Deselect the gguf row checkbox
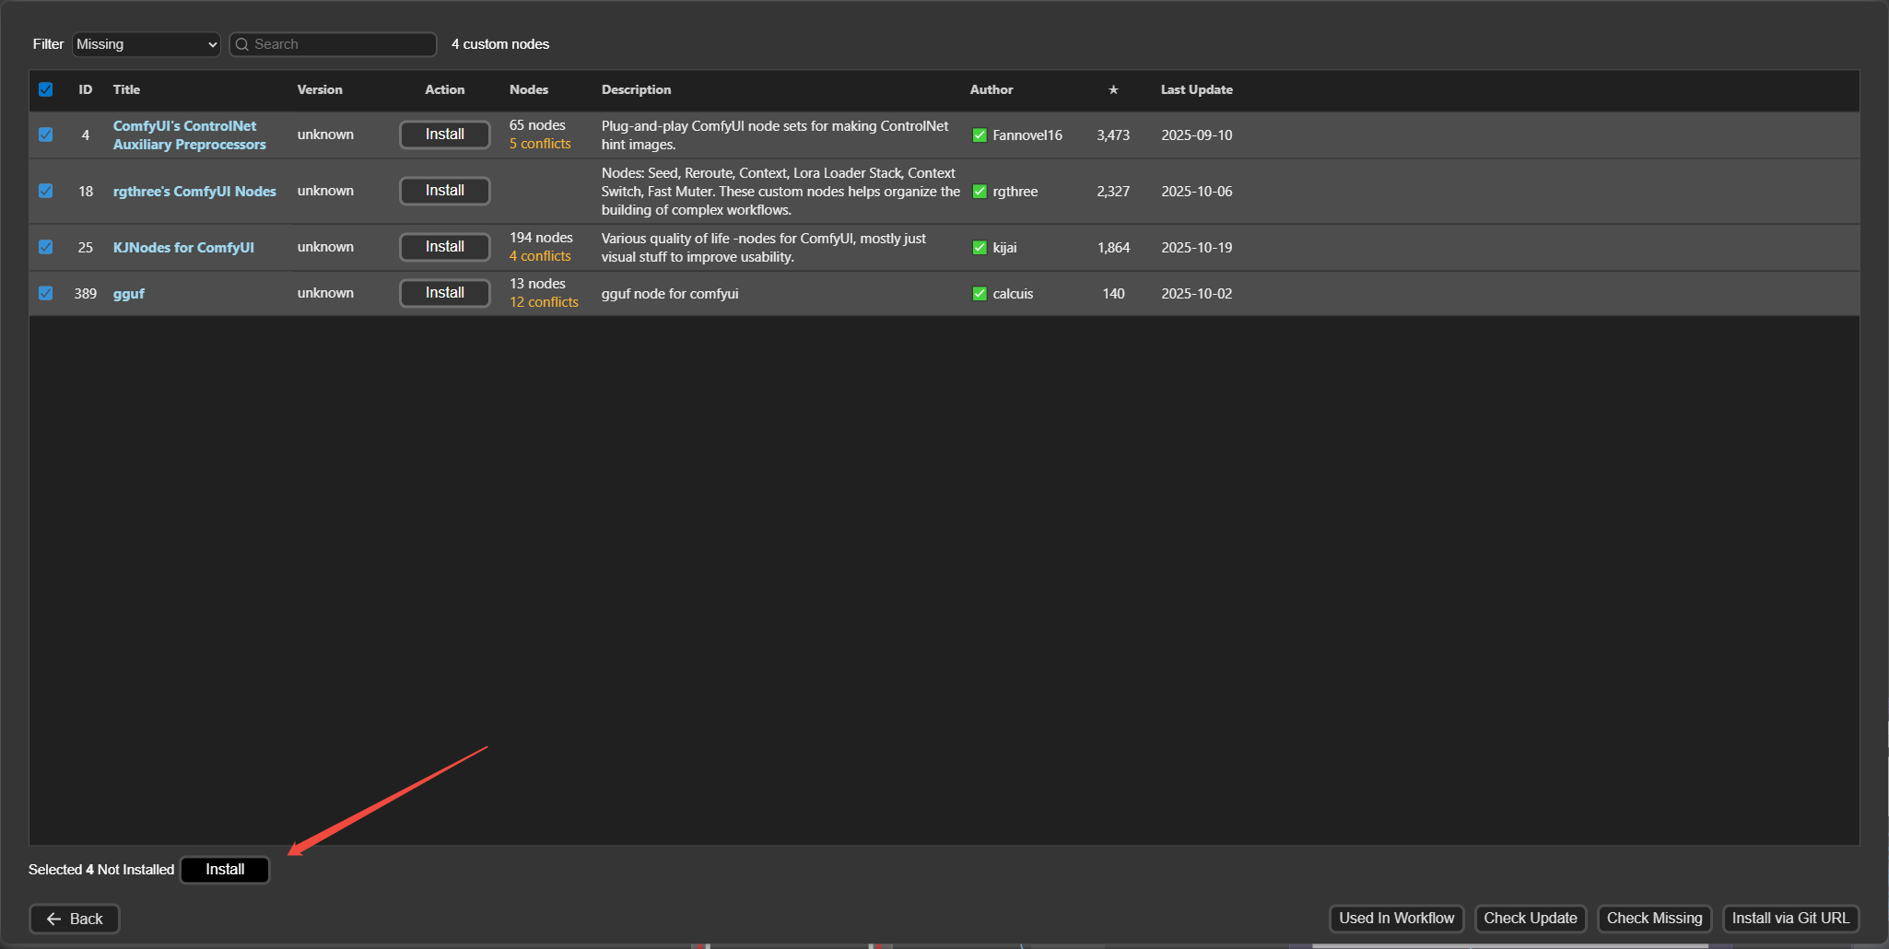Viewport: 1889px width, 949px height. [x=46, y=293]
